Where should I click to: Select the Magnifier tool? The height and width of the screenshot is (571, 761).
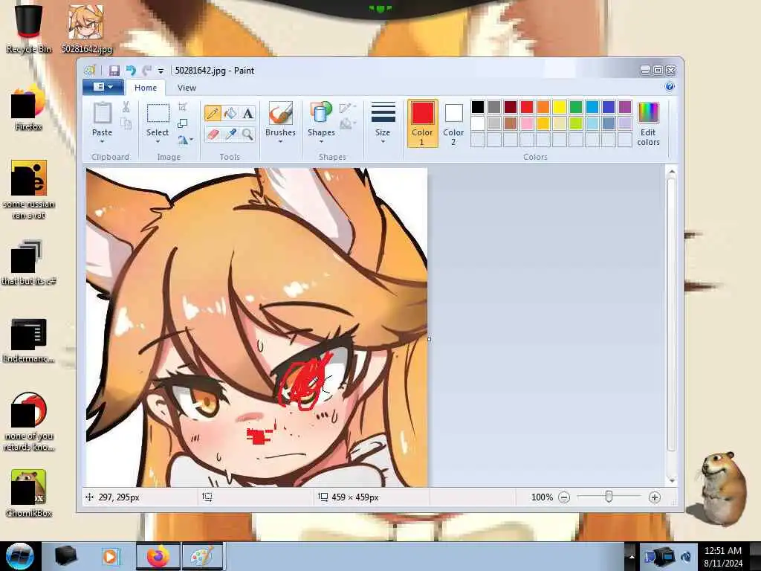(248, 134)
